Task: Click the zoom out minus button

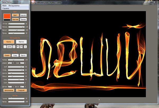Action: (x=5, y=46)
